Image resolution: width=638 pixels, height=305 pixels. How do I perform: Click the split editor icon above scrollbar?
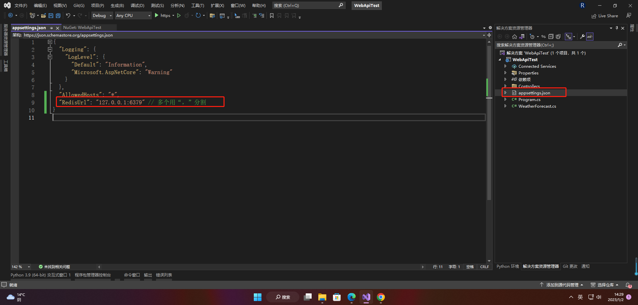tap(489, 35)
